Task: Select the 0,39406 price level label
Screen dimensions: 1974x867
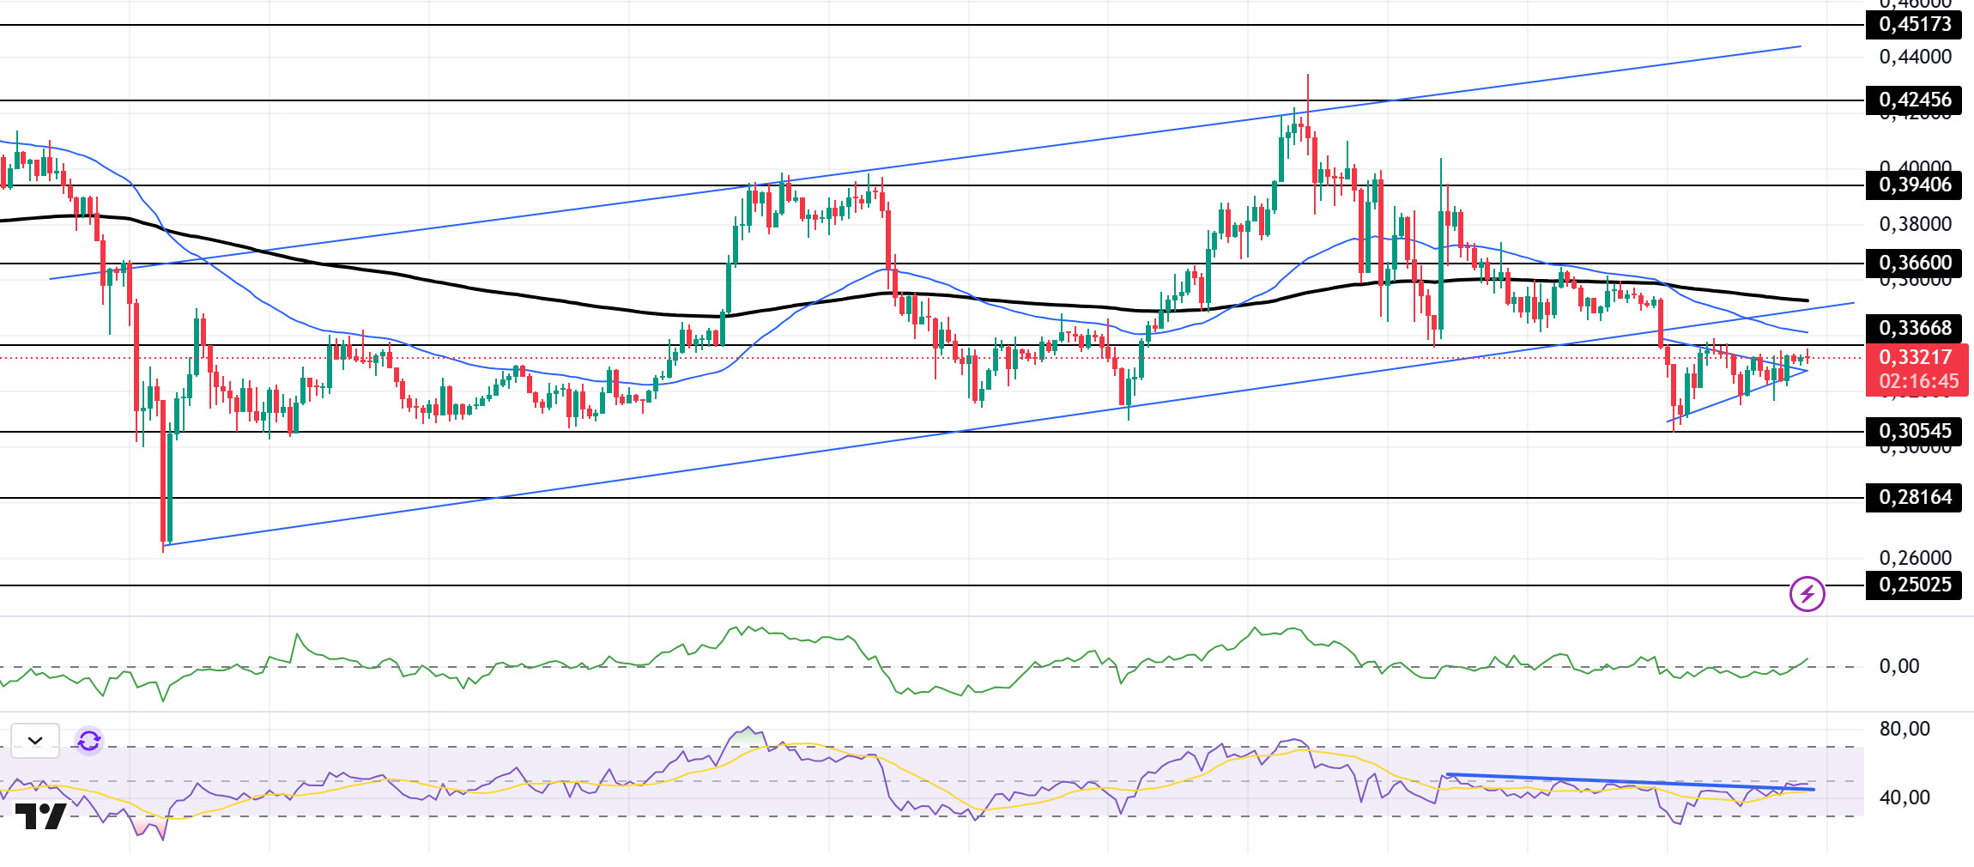Action: tap(1914, 185)
